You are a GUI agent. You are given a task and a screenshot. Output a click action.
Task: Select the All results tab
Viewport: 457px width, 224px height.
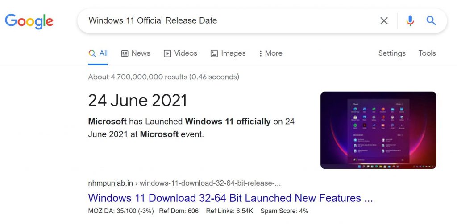pyautogui.click(x=98, y=53)
